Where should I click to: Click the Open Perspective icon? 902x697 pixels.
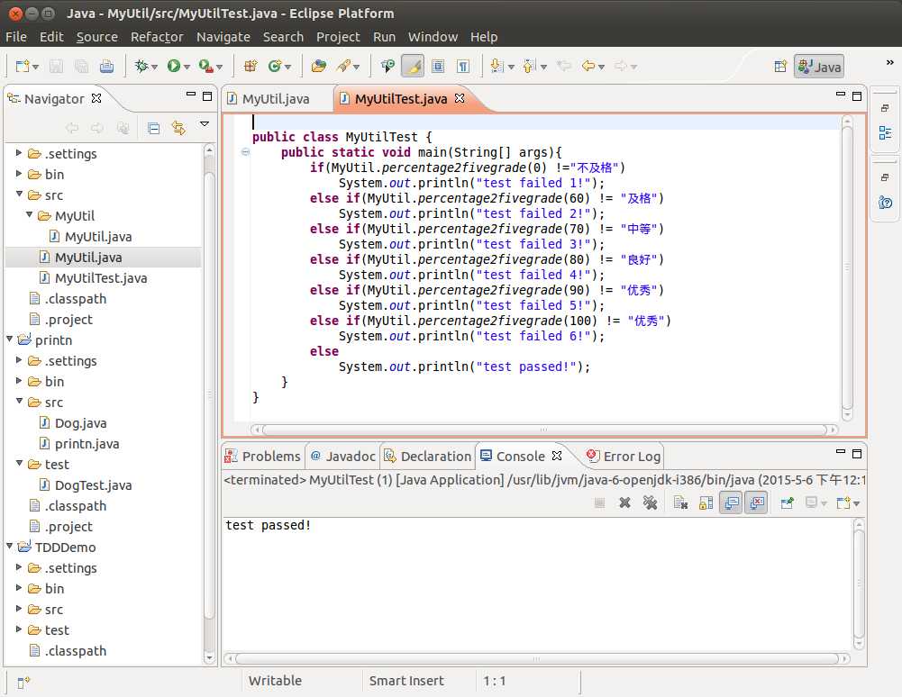[x=780, y=66]
